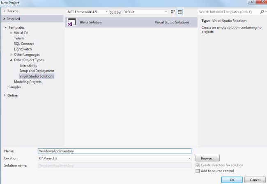Viewport: 267px width, 184px height.
Task: Switch to medium icons list view
Action: pos(180,12)
